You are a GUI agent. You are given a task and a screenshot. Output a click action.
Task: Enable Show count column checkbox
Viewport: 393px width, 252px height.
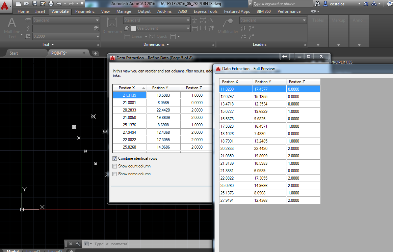[x=114, y=166]
